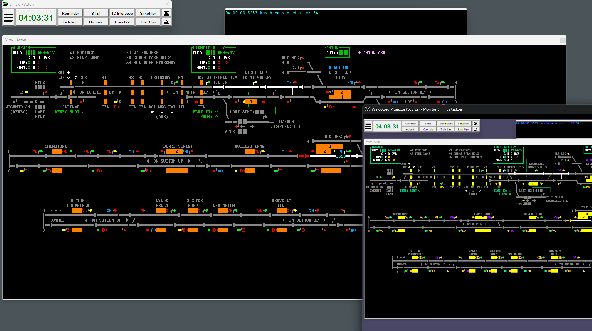Select train berth 3S53 near Four Oaks
Image resolution: width=592 pixels, height=331 pixels.
tap(341, 156)
